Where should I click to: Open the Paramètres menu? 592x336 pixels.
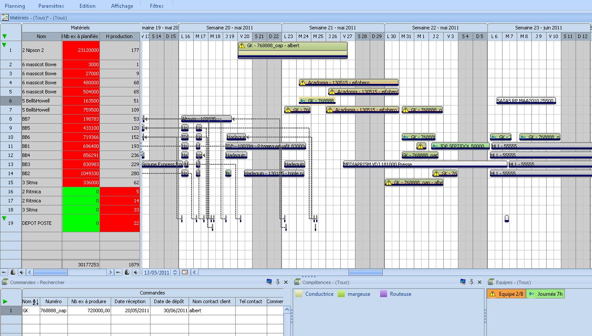click(x=51, y=6)
